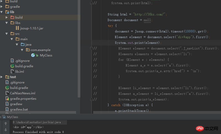Image resolution: width=221 pixels, height=134 pixels.
Task: Collapse the lib module folder
Action: pos(2,12)
